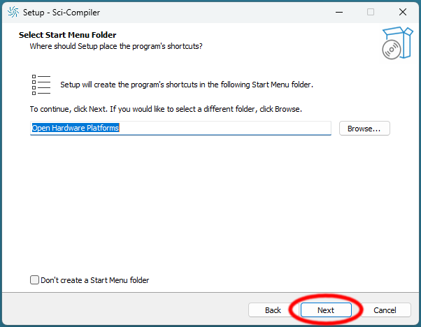Click the greyed-out maximize button
The height and width of the screenshot is (327, 421).
coord(371,12)
